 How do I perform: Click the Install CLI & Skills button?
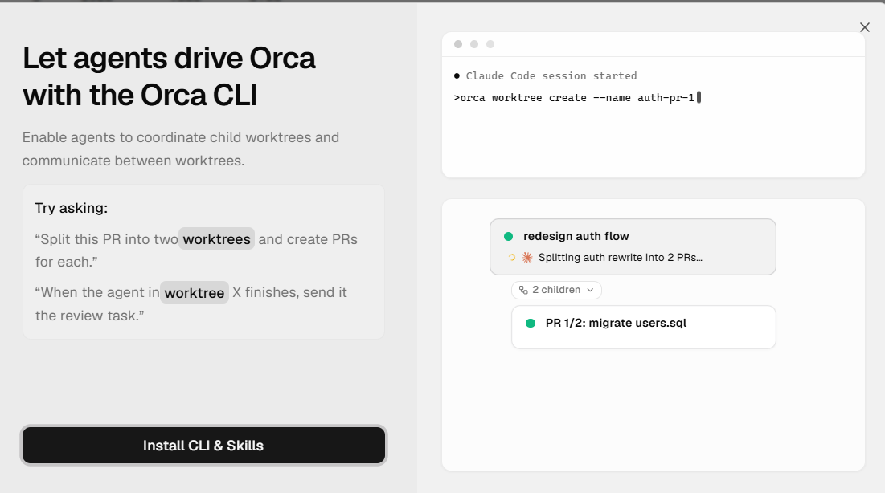pyautogui.click(x=203, y=445)
